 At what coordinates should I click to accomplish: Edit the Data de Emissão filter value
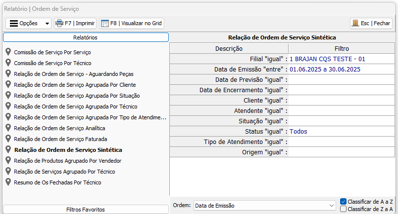(341, 70)
